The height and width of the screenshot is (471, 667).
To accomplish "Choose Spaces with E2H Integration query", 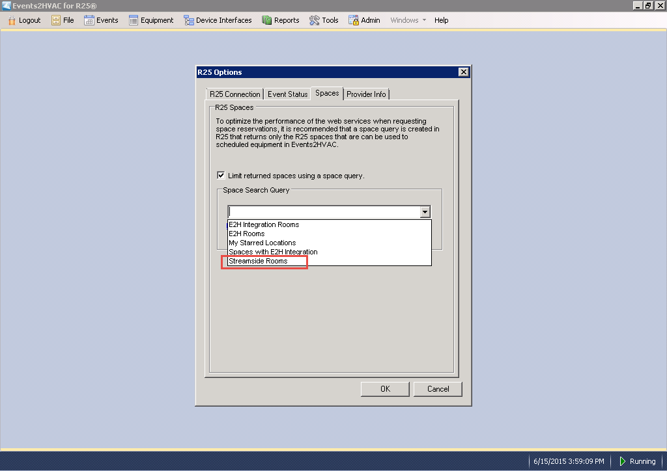I will [x=330, y=252].
